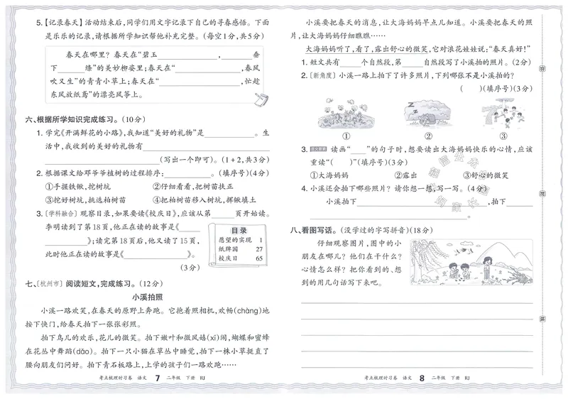Click option '④把柏树苗移入树坑,挥锹填土'
Viewport: 568px width, 399px height.
[204, 200]
